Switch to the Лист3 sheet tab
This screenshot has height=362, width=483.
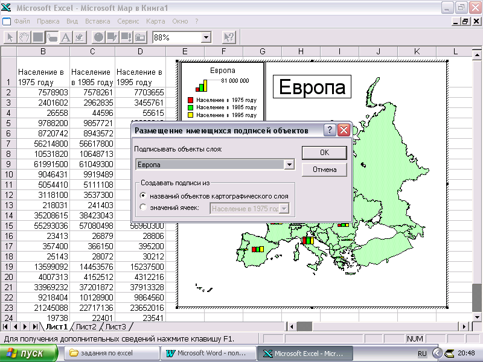(115, 326)
